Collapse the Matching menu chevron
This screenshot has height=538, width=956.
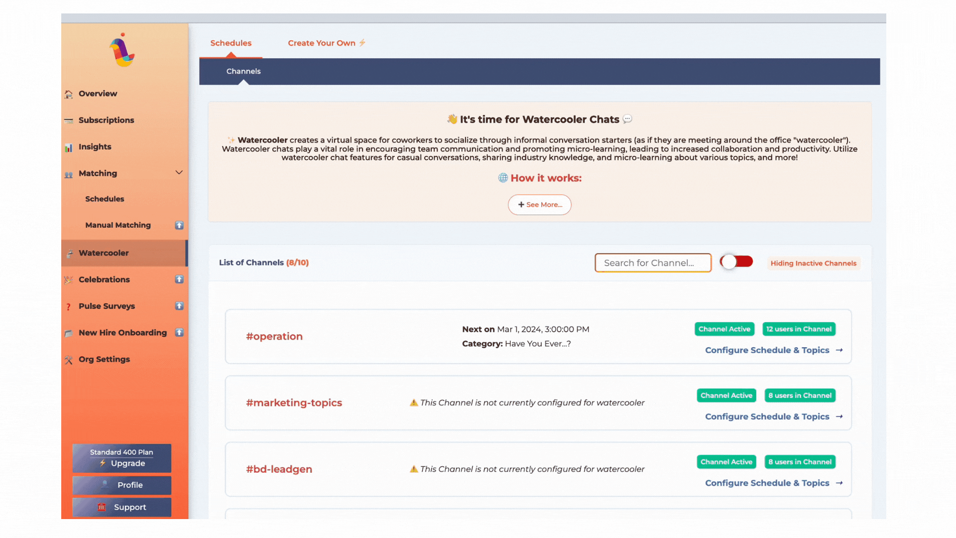click(179, 173)
